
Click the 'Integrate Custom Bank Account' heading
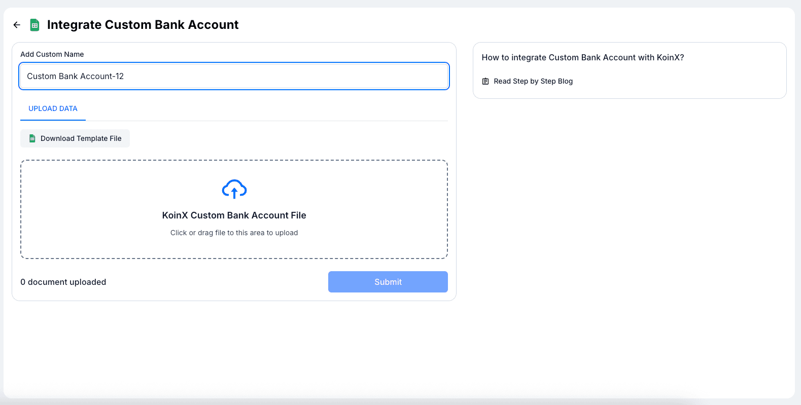pyautogui.click(x=143, y=25)
